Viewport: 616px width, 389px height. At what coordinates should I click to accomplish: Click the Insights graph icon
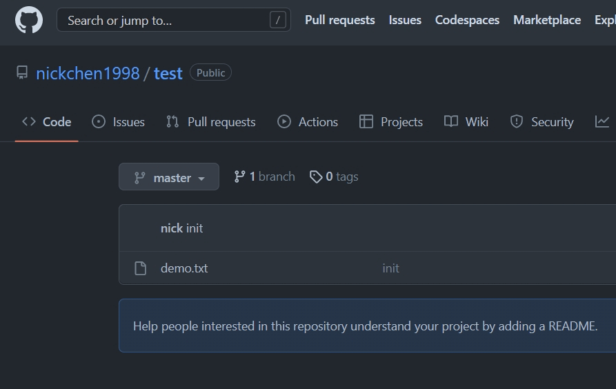tap(602, 121)
